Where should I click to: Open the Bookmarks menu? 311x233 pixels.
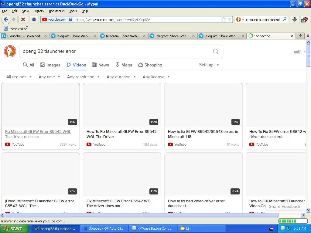click(x=56, y=11)
